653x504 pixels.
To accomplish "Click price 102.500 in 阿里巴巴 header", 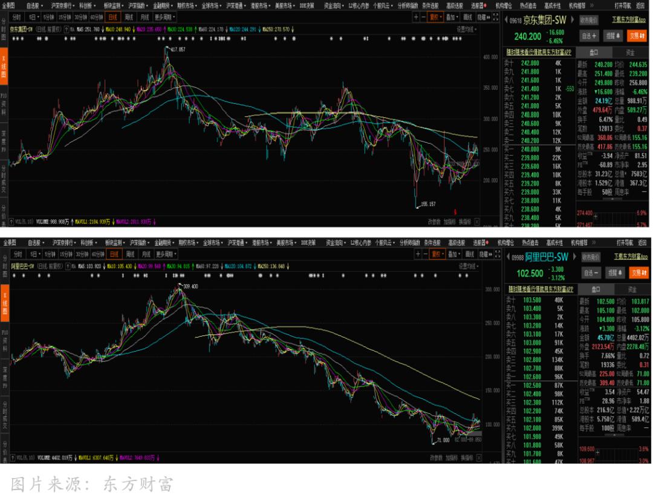I will 530,273.
